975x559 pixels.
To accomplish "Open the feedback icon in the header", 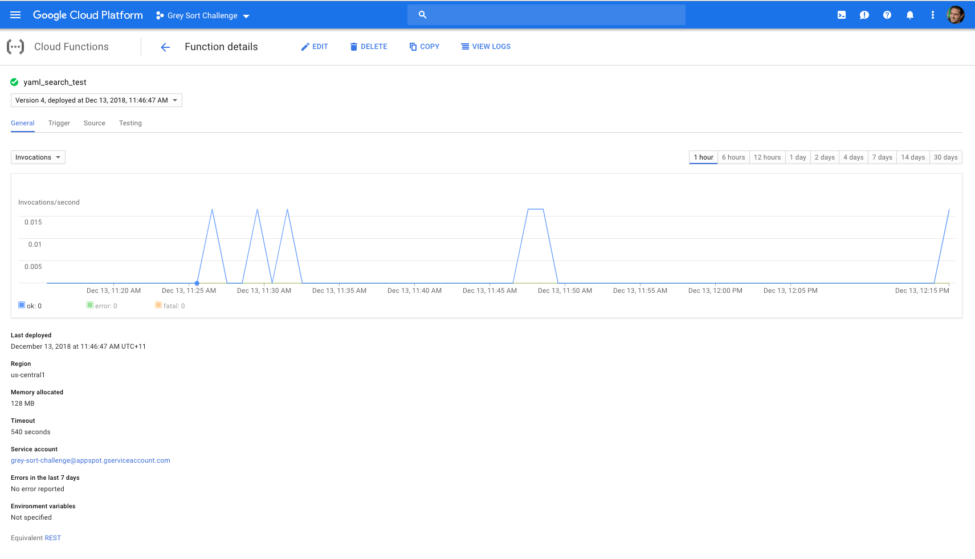I will click(864, 15).
